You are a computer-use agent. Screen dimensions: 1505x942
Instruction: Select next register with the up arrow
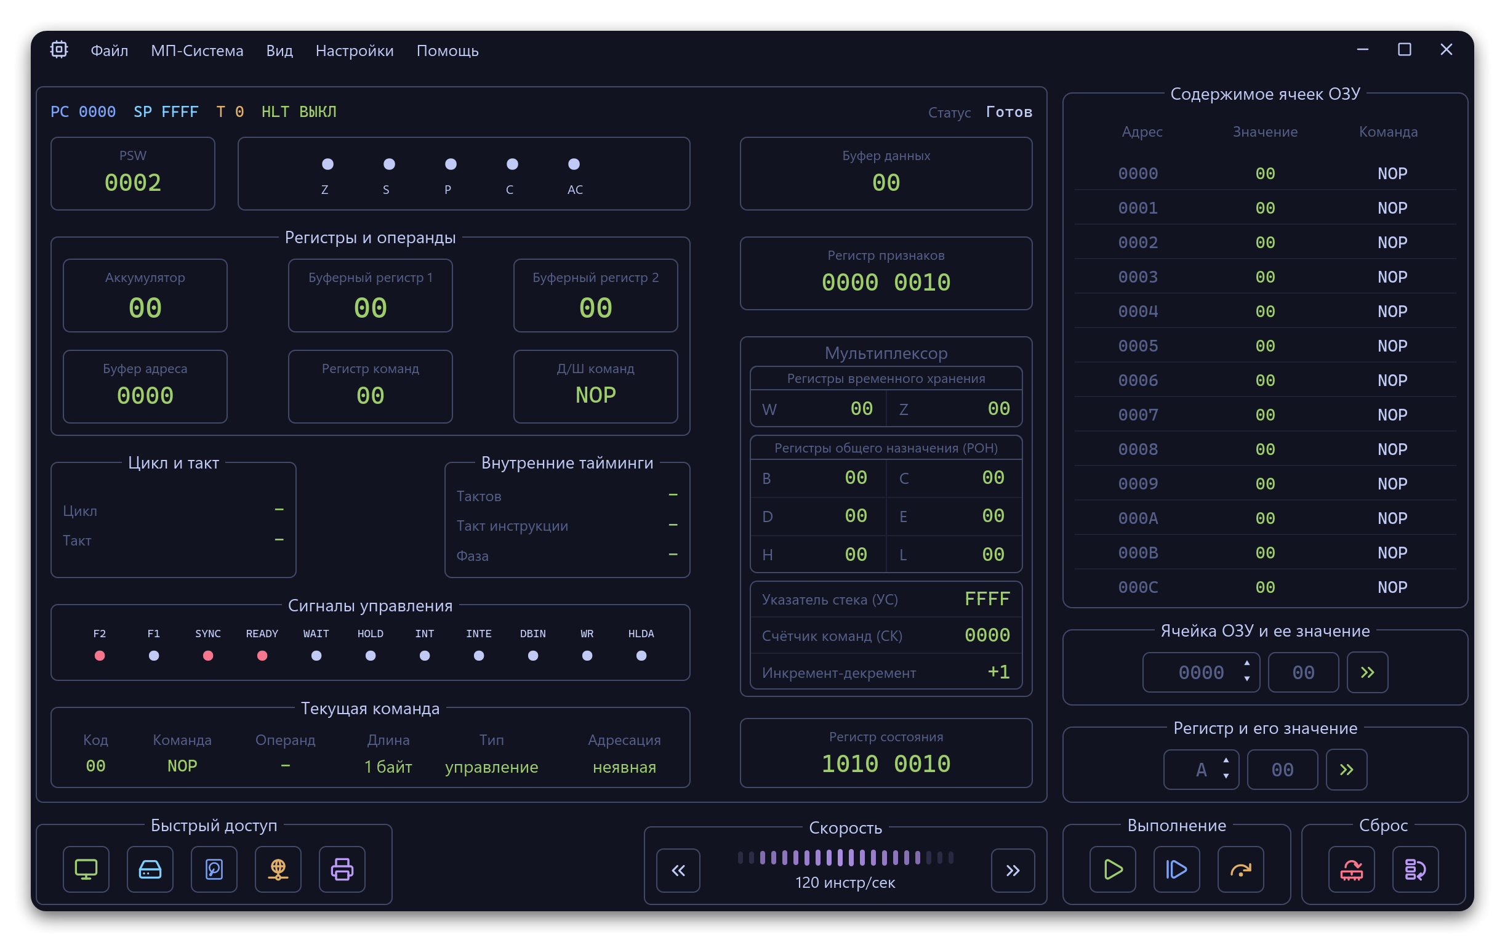coord(1226,761)
